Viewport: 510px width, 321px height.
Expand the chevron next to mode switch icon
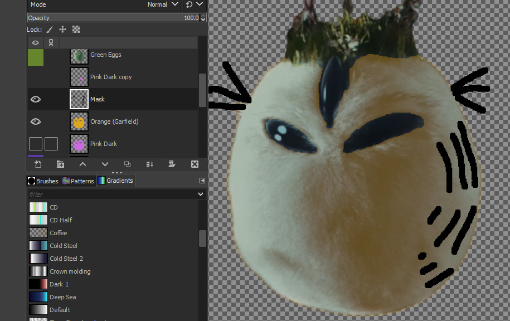pos(200,4)
